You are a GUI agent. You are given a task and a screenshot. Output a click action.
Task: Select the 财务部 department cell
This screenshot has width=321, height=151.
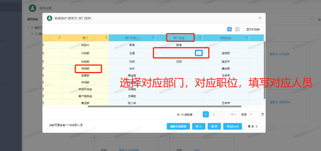click(85, 62)
